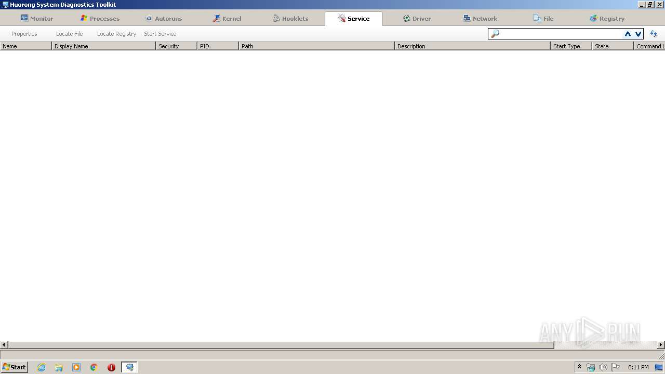Click Locate Registry in the toolbar
665x374 pixels.
tap(116, 34)
